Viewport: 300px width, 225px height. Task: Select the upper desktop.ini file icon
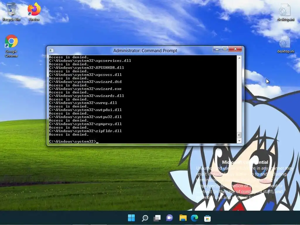pyautogui.click(x=285, y=12)
